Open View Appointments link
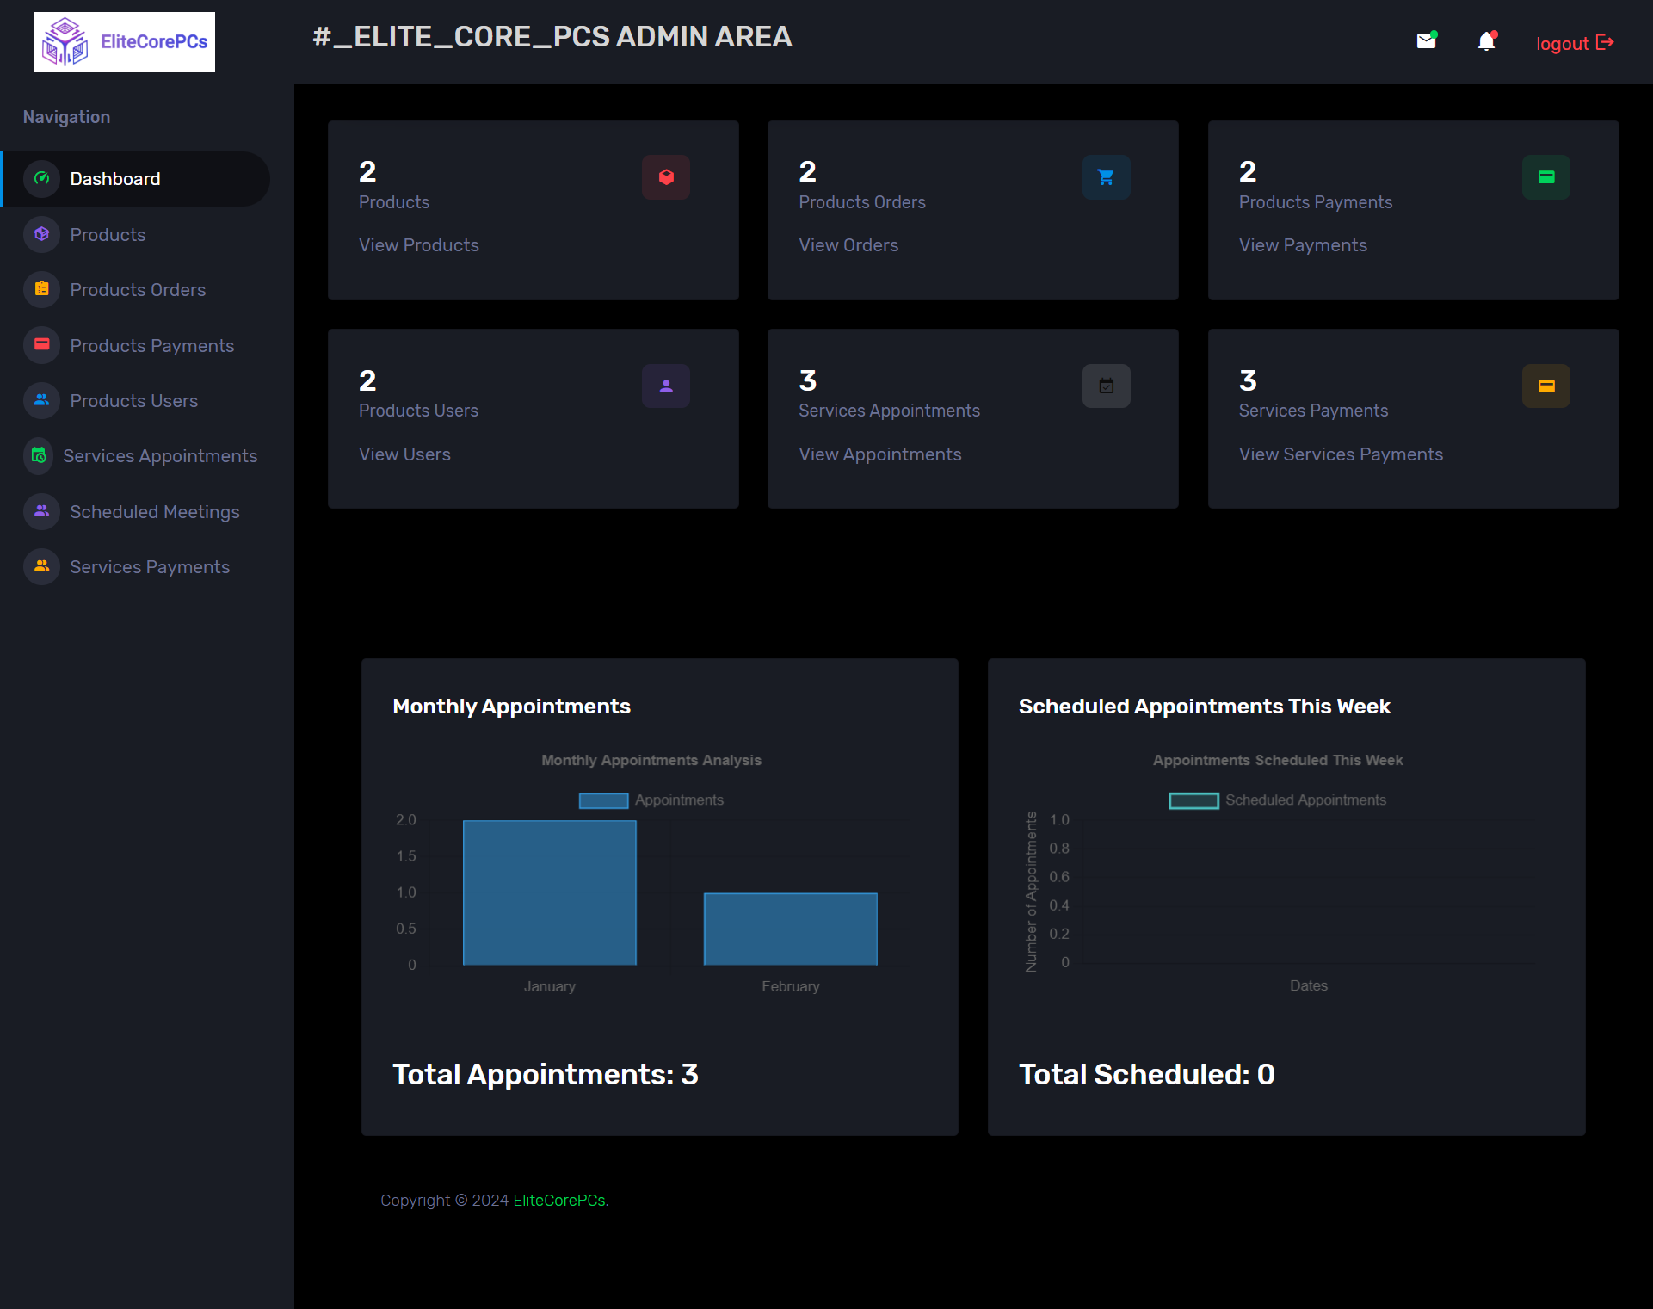The width and height of the screenshot is (1653, 1309). [879, 454]
